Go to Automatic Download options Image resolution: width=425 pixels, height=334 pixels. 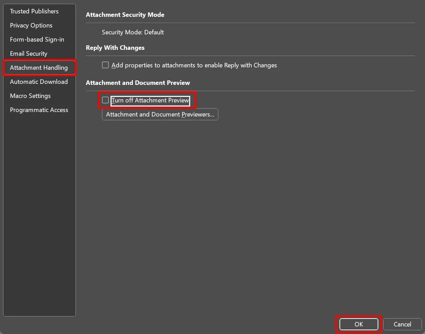(x=39, y=81)
